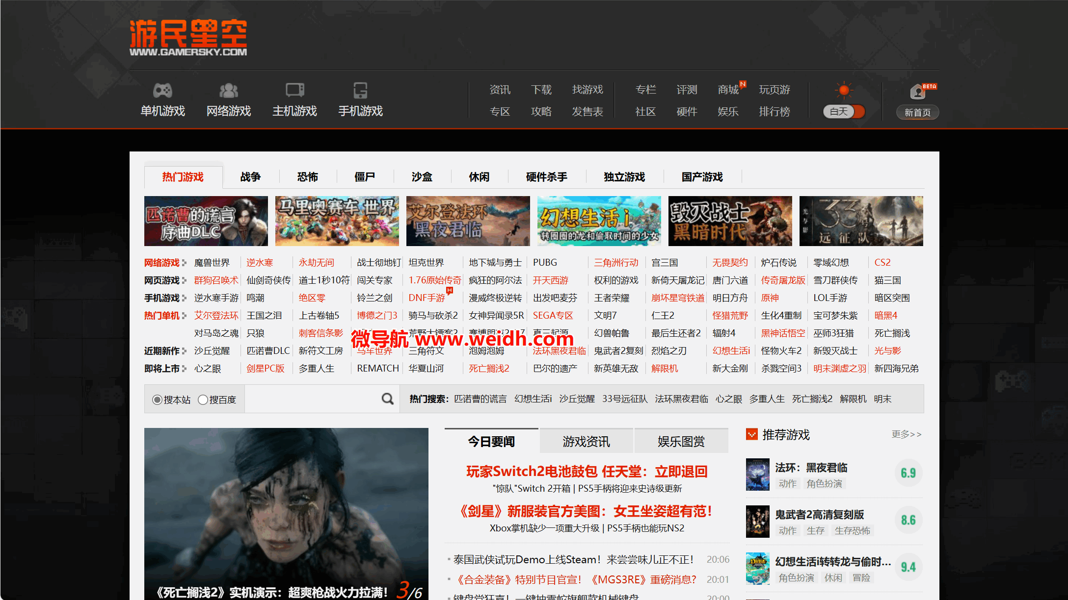Open 泰国武侠试玩Demo上线Steam news item
The height and width of the screenshot is (600, 1068).
click(573, 559)
